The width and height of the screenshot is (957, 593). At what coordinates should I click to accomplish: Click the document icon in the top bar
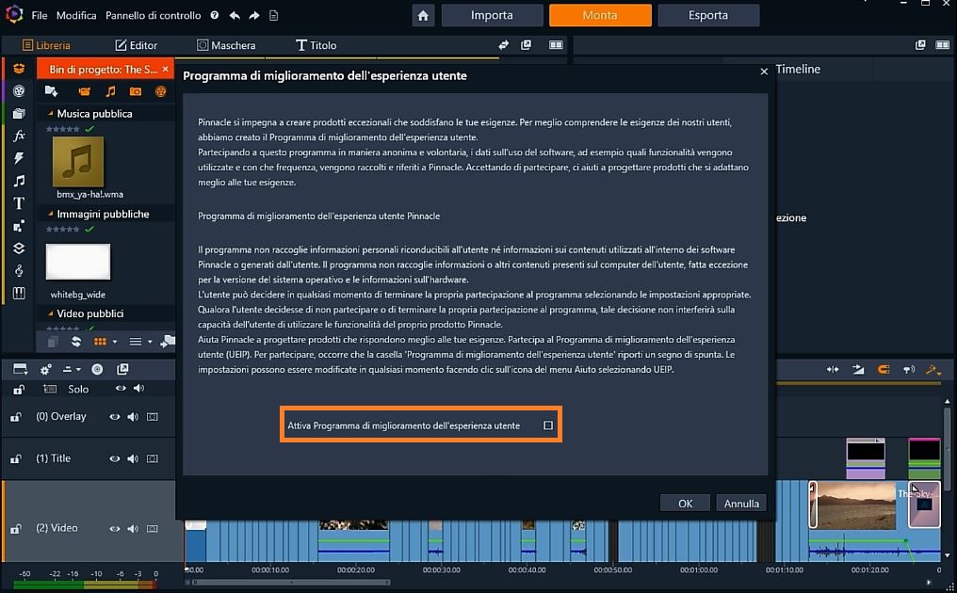[273, 15]
